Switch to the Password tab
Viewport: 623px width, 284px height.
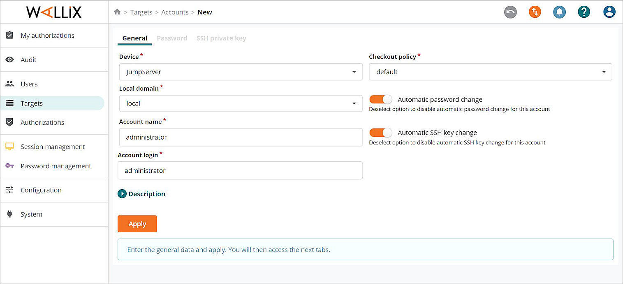point(172,38)
